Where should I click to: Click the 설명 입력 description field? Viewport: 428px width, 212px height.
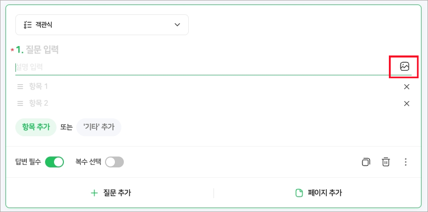tap(202, 67)
